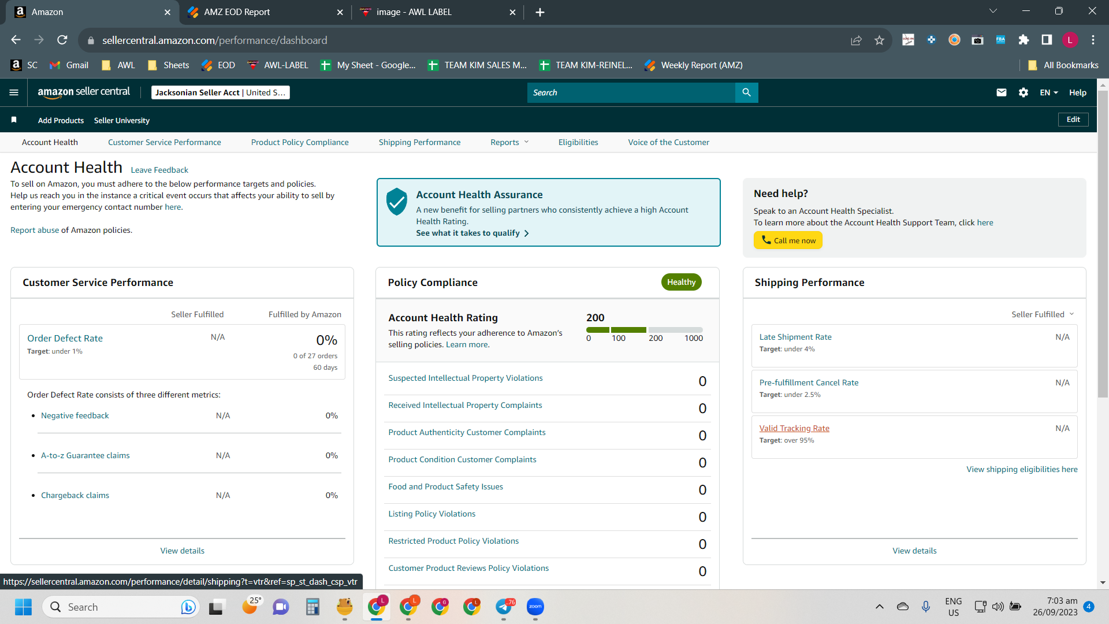The width and height of the screenshot is (1109, 624).
Task: Open the Order Defect Rate link
Action: (x=65, y=339)
